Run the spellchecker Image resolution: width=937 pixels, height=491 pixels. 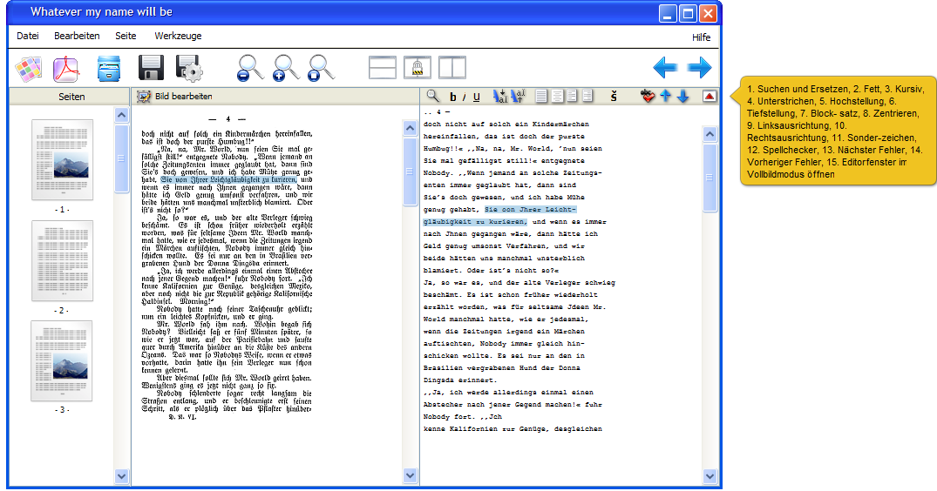click(x=648, y=96)
